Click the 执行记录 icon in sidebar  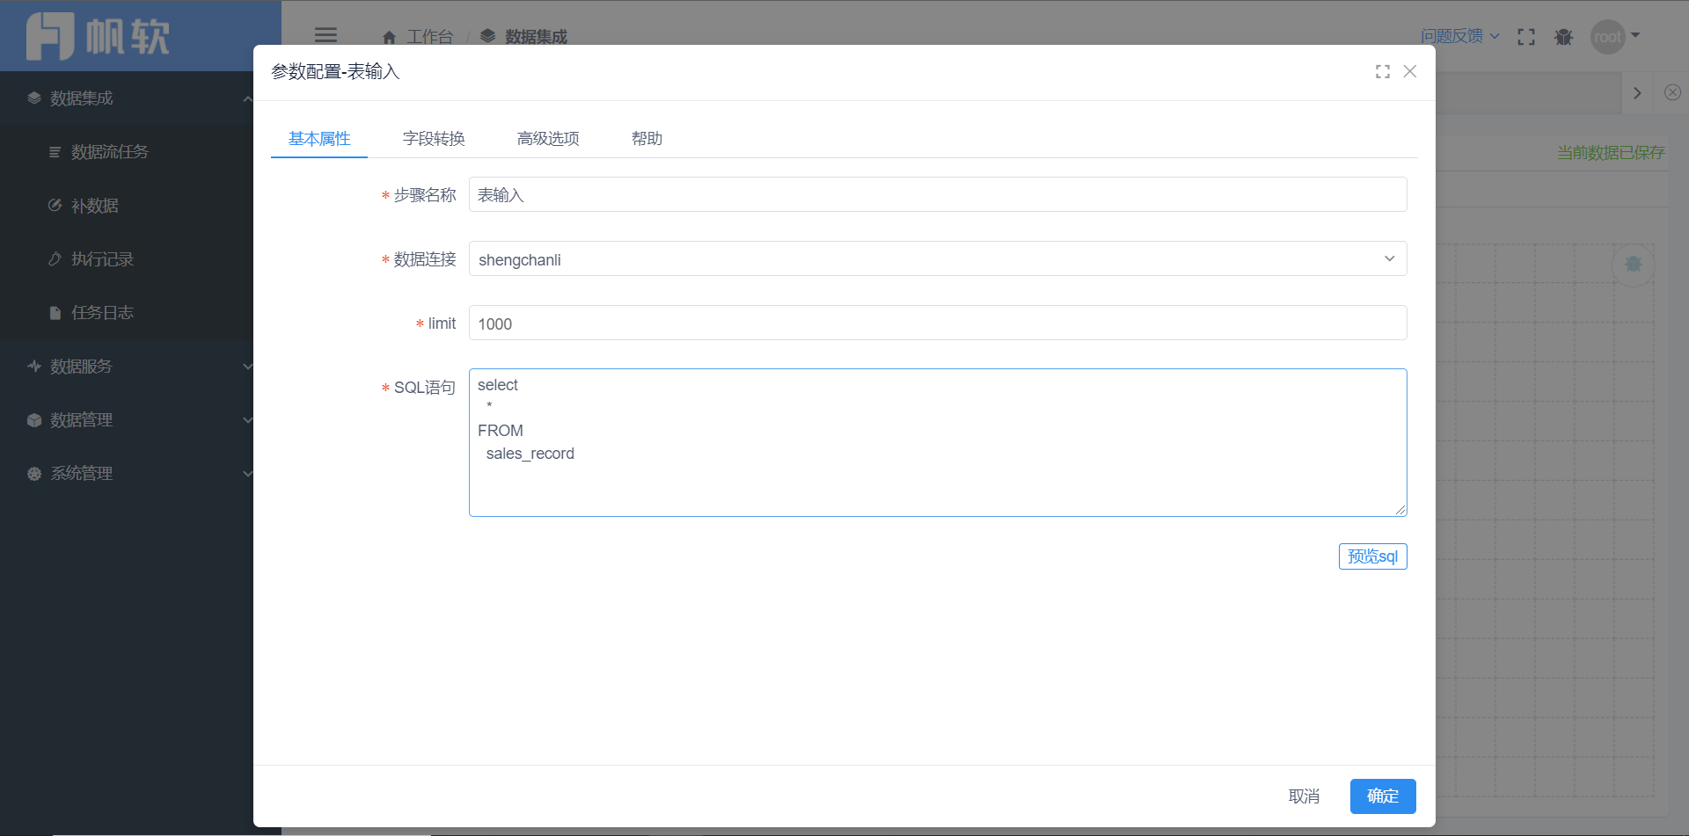pyautogui.click(x=55, y=259)
